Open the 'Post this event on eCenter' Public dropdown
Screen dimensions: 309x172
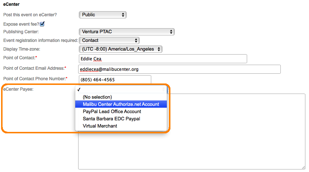click(x=102, y=15)
